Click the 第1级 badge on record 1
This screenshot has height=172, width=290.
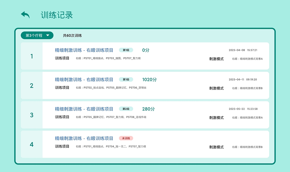[x=126, y=50]
